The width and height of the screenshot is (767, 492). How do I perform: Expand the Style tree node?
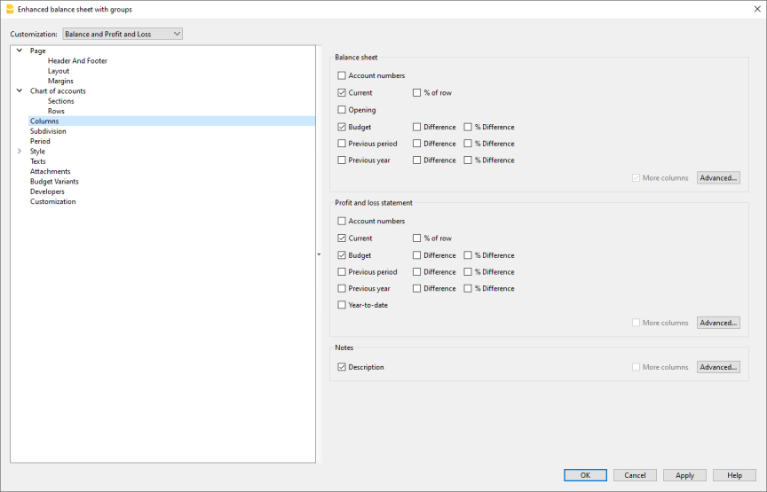pos(20,151)
